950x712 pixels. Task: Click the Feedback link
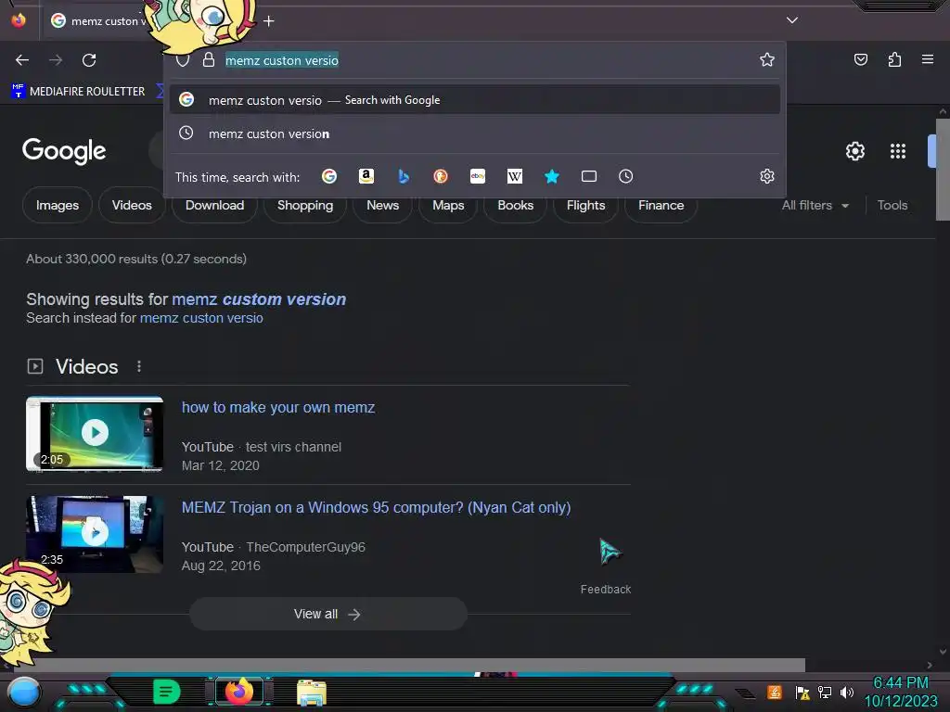[x=605, y=589]
